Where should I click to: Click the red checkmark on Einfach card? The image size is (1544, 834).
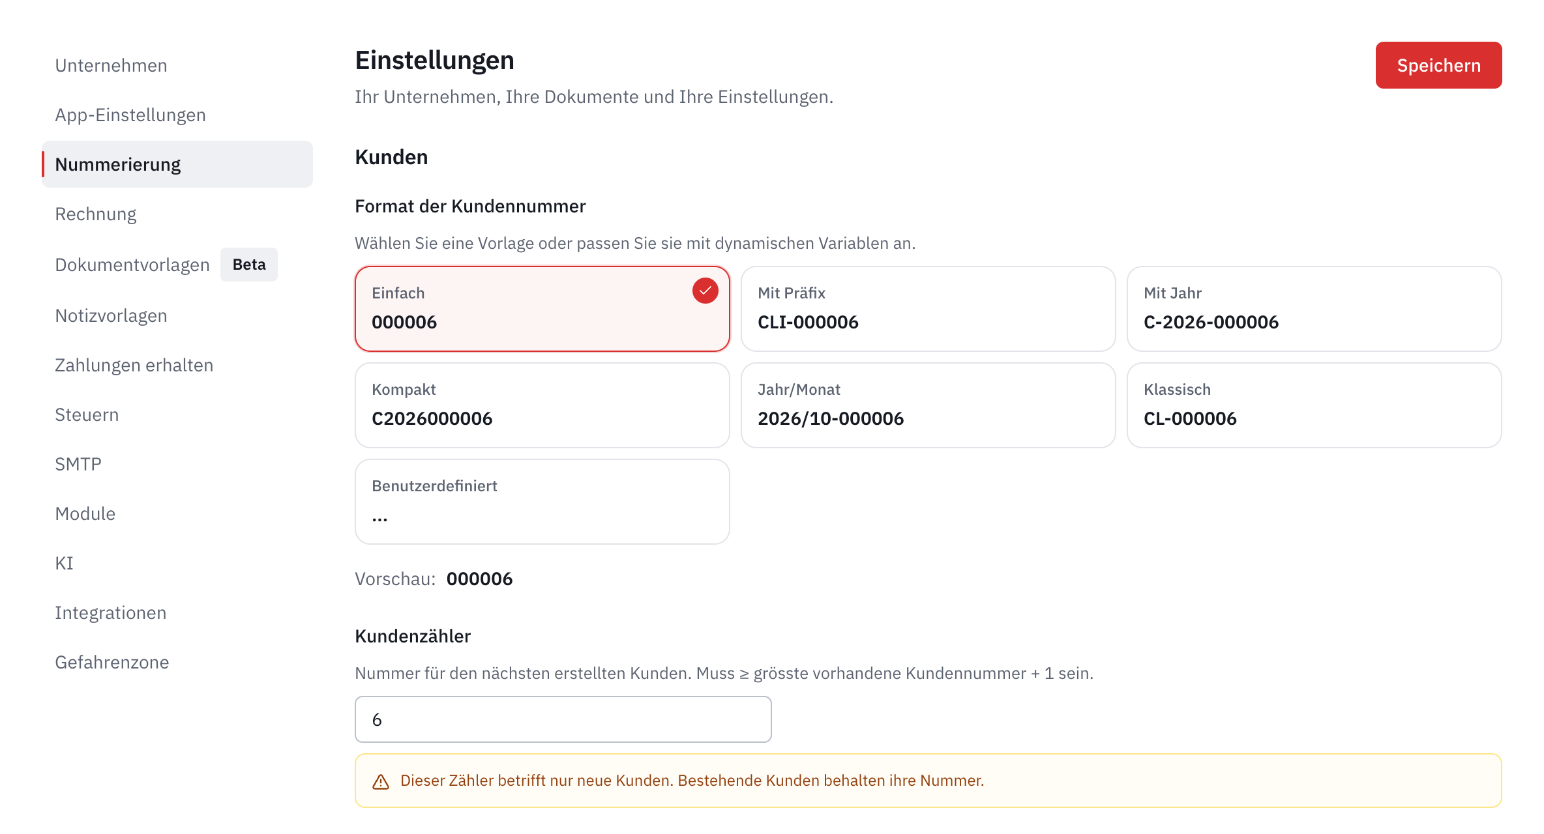(705, 291)
